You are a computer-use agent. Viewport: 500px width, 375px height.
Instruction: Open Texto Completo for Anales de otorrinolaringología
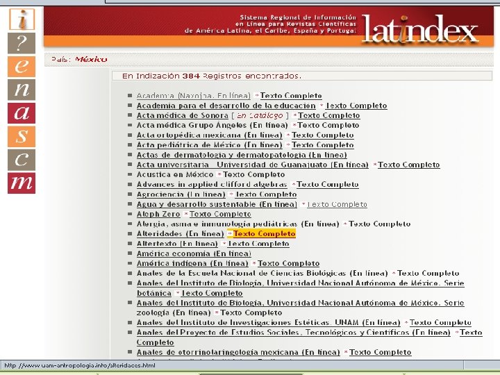point(381,352)
